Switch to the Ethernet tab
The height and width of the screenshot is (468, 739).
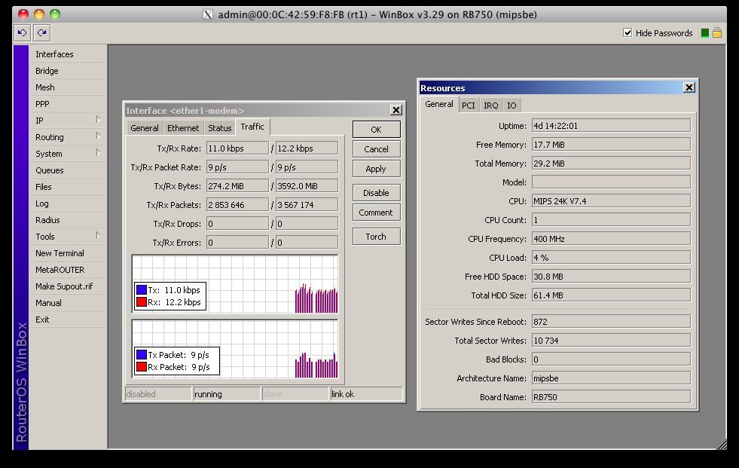[183, 127]
